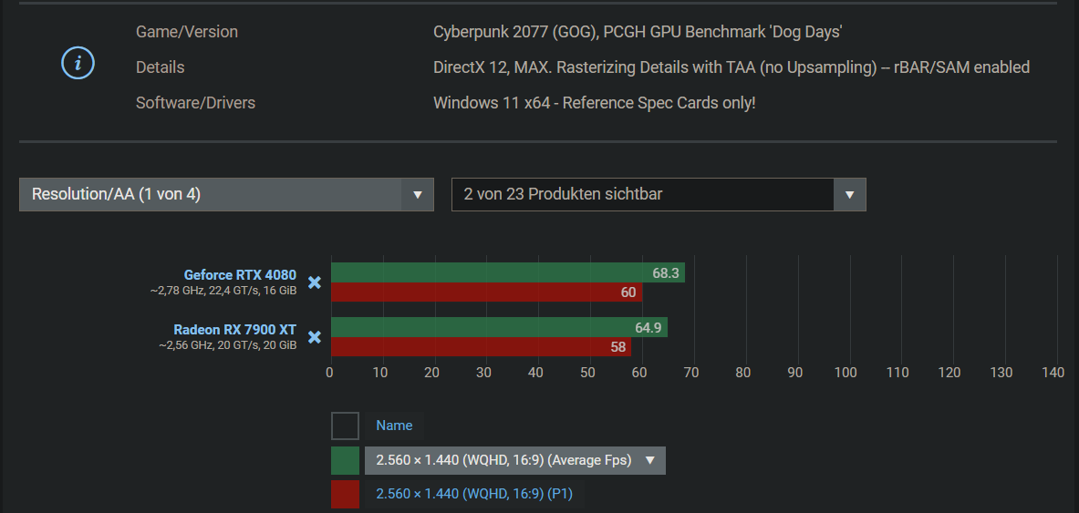1079x513 pixels.
Task: Click the blue info circle icon
Action: point(78,64)
